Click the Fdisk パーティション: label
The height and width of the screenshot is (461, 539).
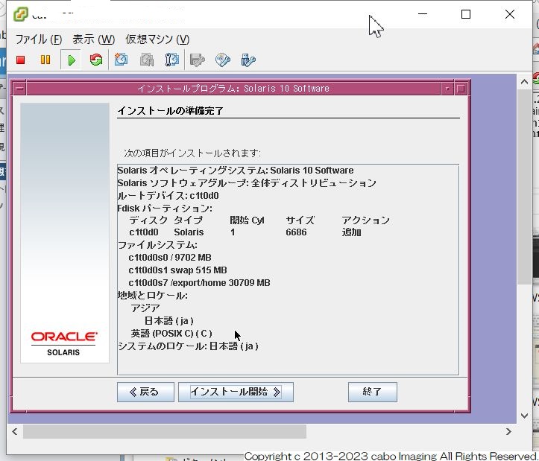click(x=165, y=209)
